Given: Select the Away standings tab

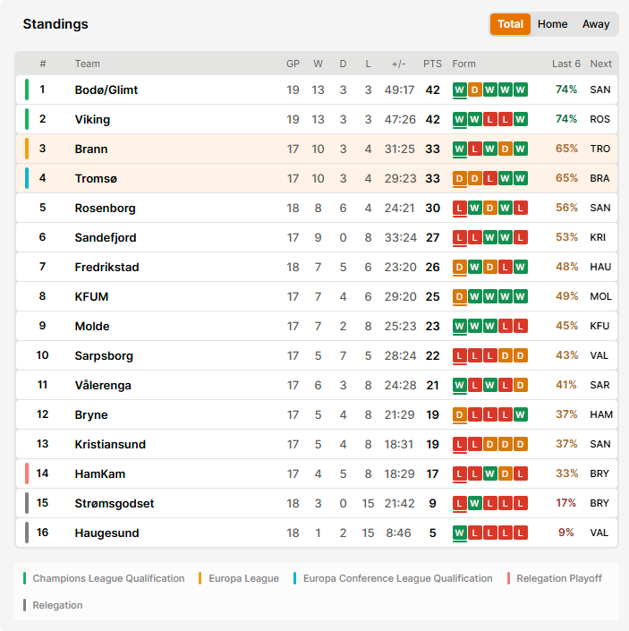Looking at the screenshot, I should pos(596,24).
